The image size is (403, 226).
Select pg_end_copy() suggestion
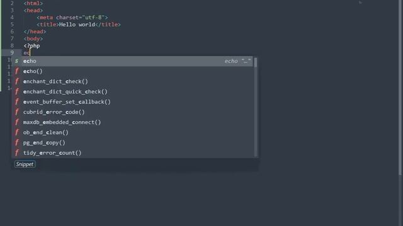[x=132, y=143]
